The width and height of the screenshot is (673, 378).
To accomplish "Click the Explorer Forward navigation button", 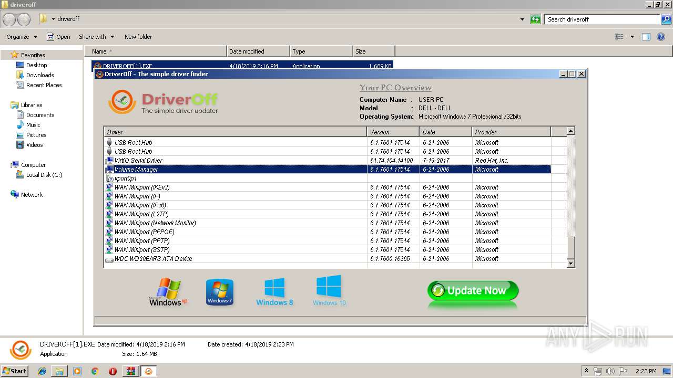I will pos(24,19).
